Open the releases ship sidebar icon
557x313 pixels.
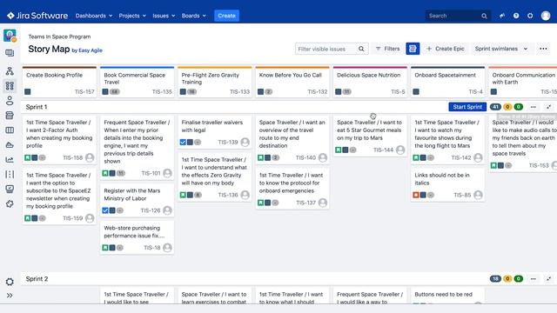(x=10, y=145)
